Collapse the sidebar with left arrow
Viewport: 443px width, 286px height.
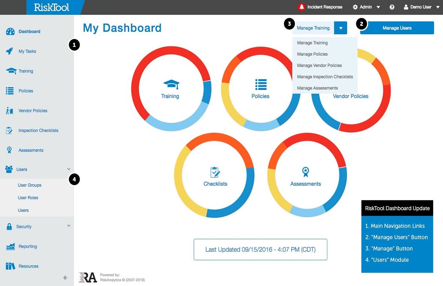click(65, 278)
